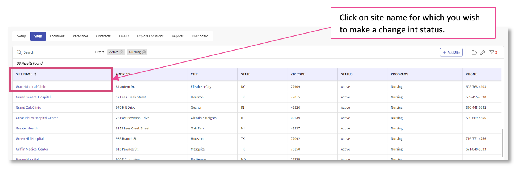Open the Green Hill Hospital link
This screenshot has height=169, width=514.
click(x=30, y=139)
